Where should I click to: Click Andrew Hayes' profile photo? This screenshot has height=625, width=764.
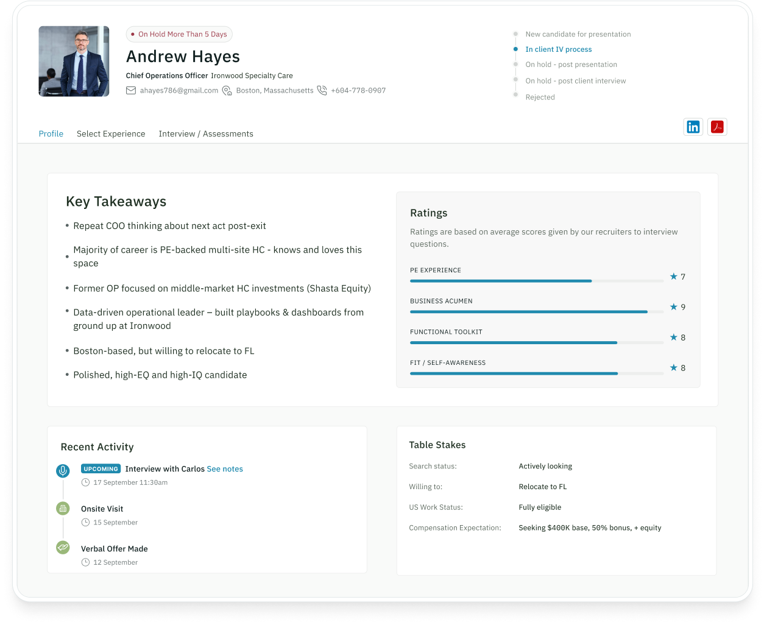coord(74,61)
